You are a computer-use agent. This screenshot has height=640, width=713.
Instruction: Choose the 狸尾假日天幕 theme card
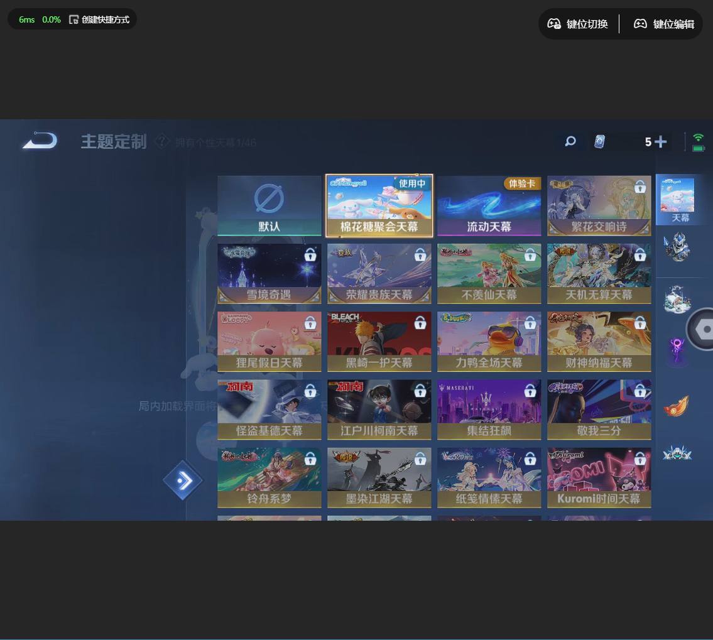269,342
